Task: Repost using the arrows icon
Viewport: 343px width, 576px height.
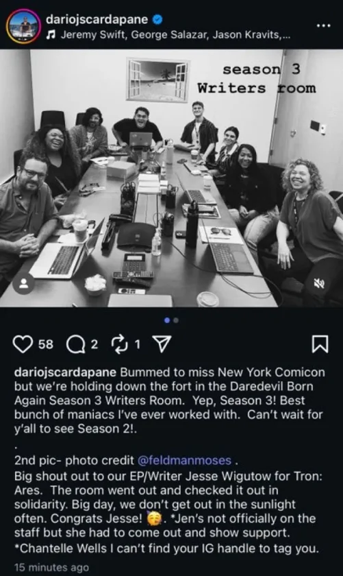Action: tap(119, 344)
